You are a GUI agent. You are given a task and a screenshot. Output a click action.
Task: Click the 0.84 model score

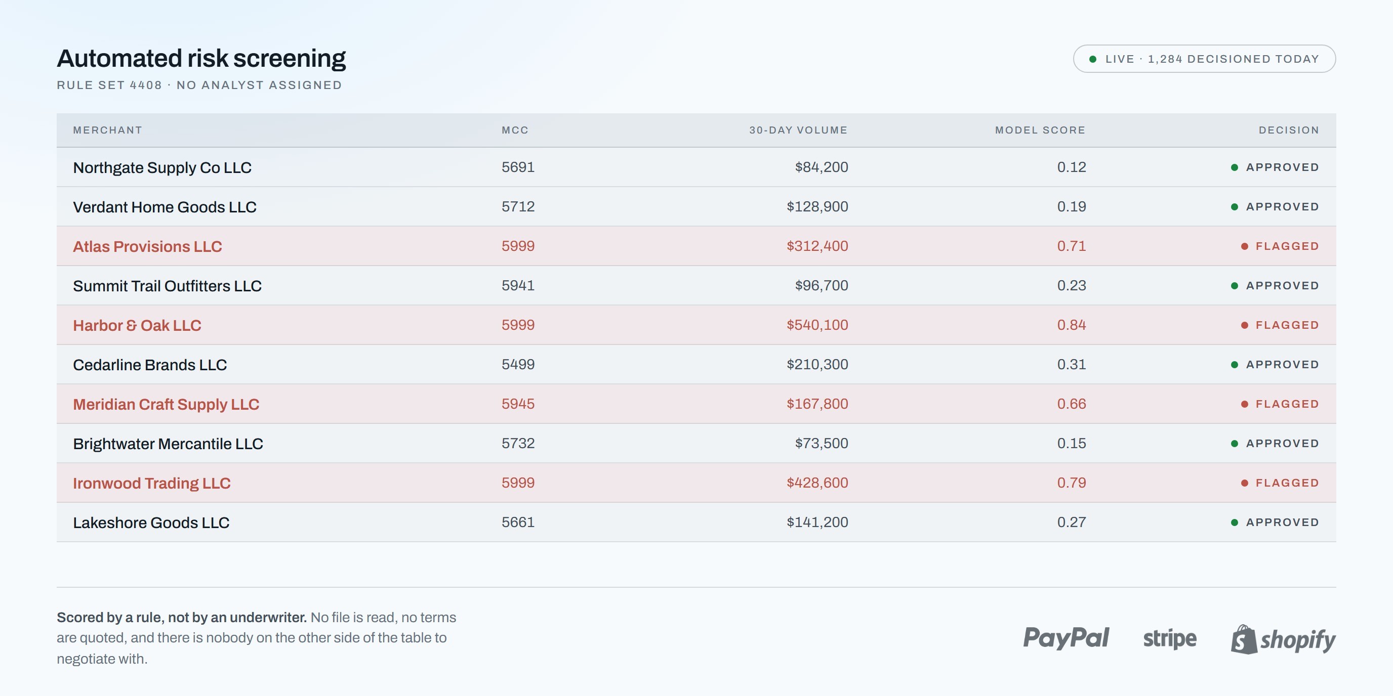(1071, 325)
